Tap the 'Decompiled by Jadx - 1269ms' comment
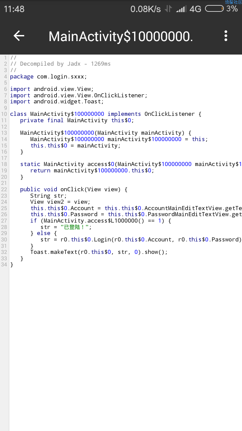The width and height of the screenshot is (242, 431). 60,64
